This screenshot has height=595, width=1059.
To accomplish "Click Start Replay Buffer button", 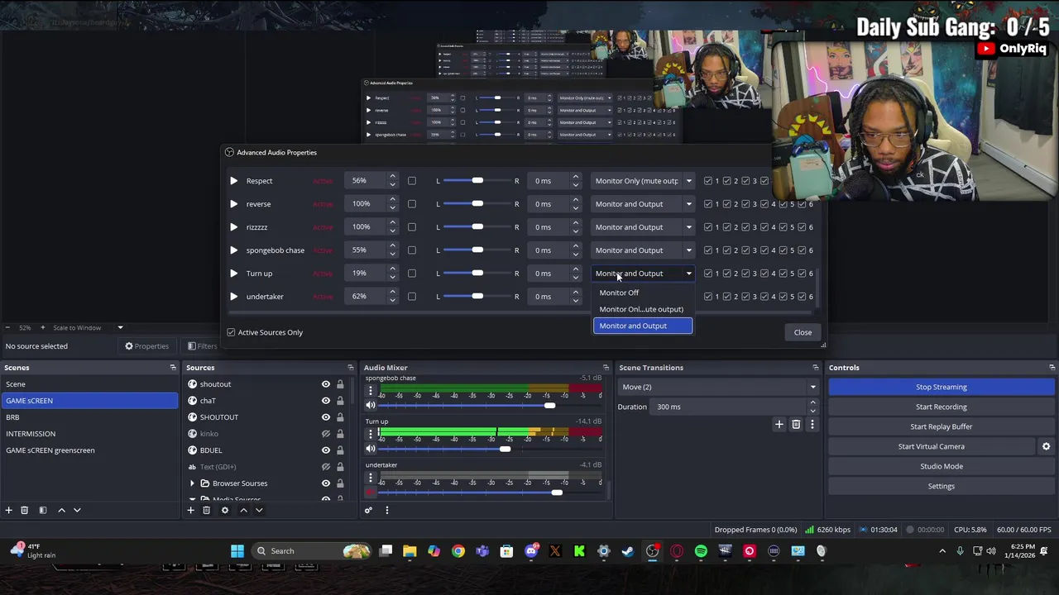I will (x=942, y=426).
